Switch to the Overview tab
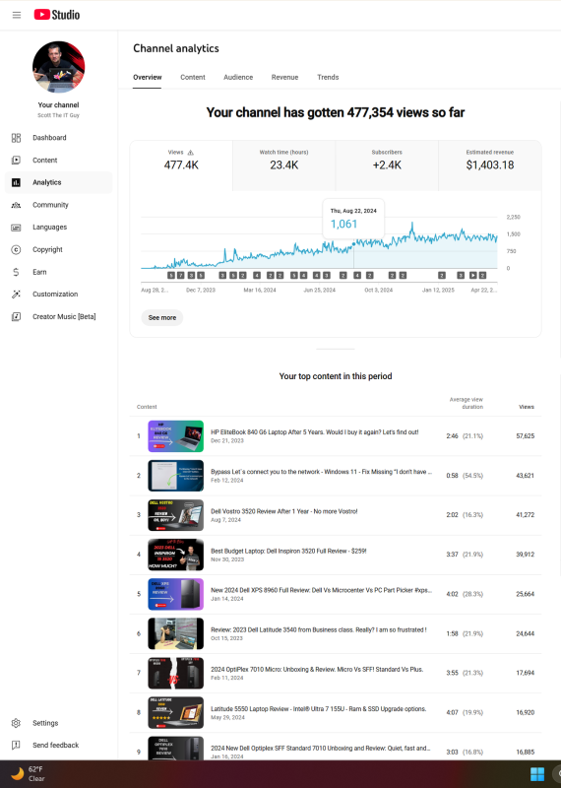Image resolution: width=561 pixels, height=788 pixels. tap(148, 78)
